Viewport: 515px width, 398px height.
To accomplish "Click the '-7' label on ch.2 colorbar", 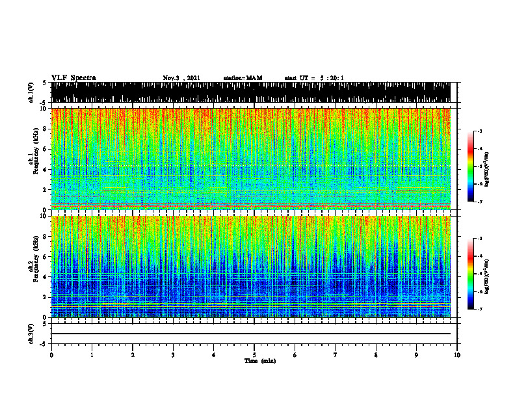I will 479,310.
